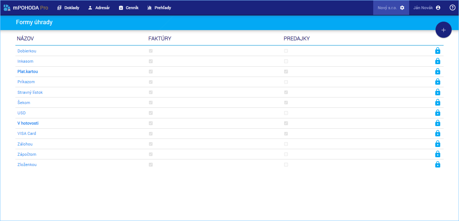Toggle the Predajky checkbox for Stravný lístok
The image size is (459, 221).
click(286, 92)
